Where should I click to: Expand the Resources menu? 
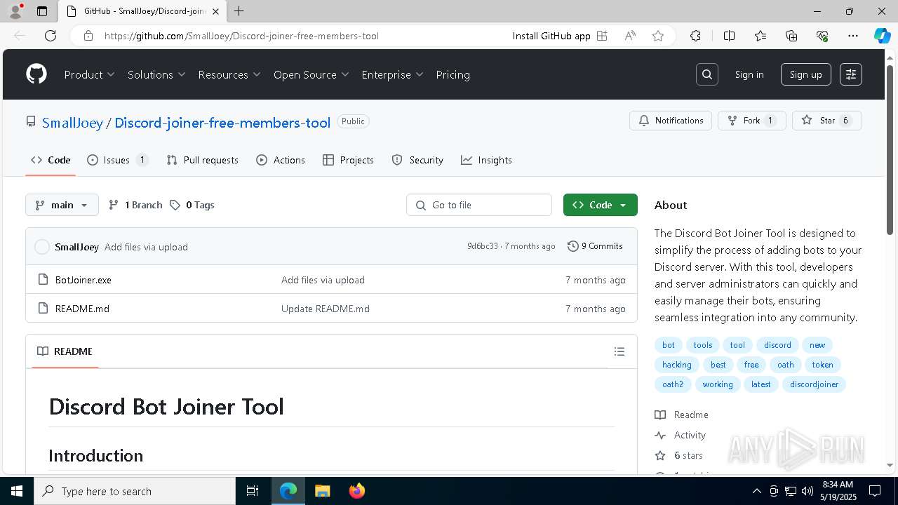pyautogui.click(x=229, y=74)
